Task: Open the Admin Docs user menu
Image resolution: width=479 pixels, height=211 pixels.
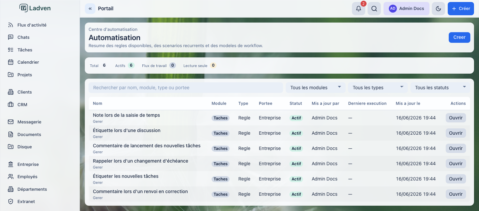Action: tap(406, 9)
